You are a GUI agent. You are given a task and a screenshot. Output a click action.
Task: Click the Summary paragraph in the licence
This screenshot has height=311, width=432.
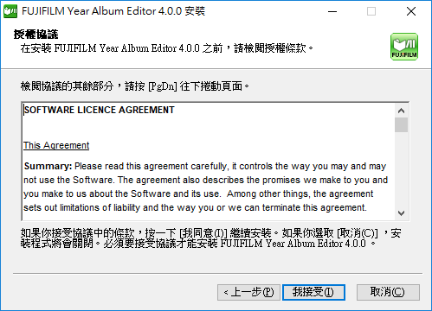coord(205,187)
